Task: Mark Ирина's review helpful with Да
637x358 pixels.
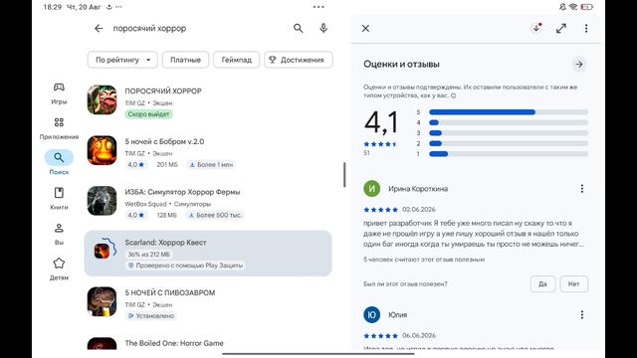Action: click(542, 283)
